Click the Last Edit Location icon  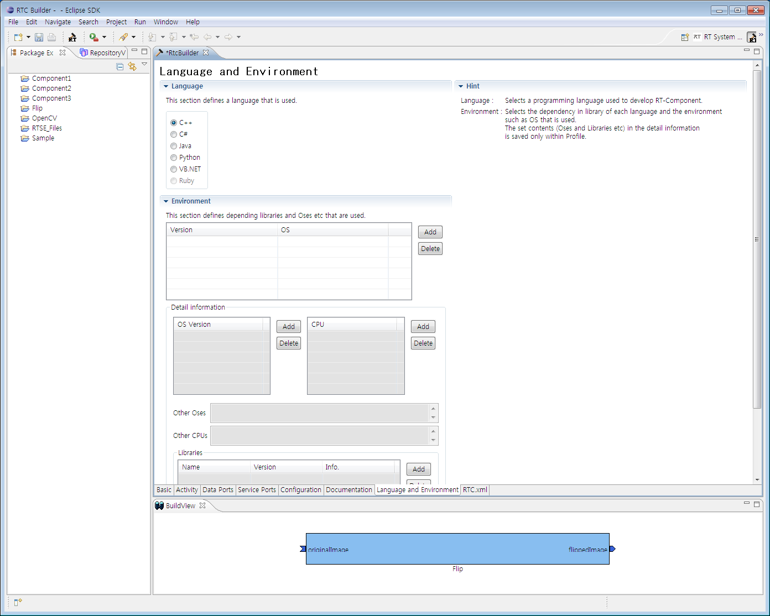pos(194,37)
